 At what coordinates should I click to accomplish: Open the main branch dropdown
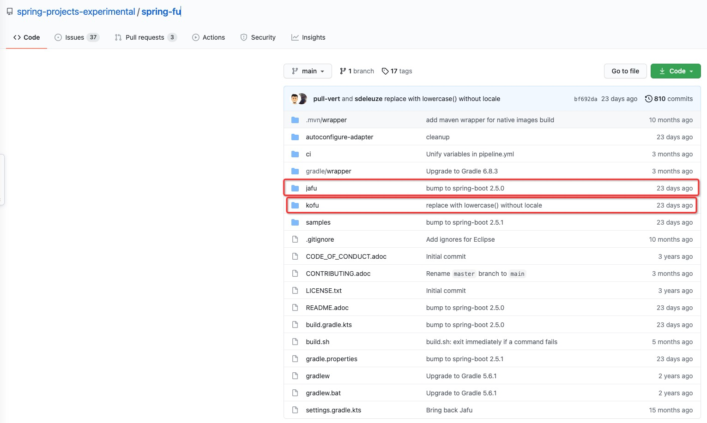(308, 71)
